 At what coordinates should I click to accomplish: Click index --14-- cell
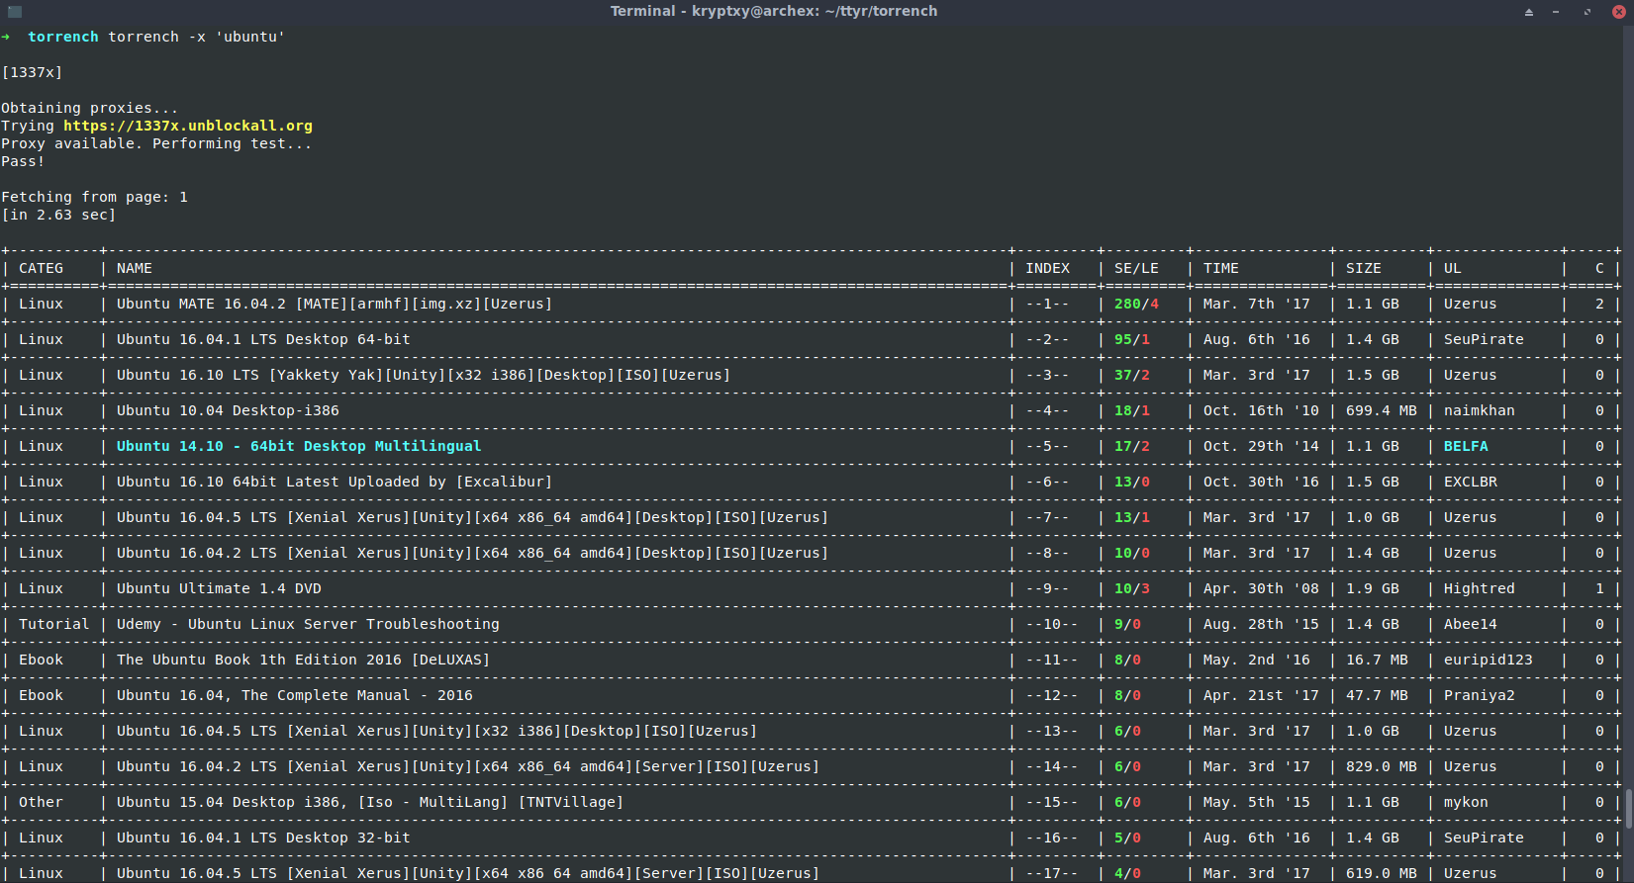tap(1052, 766)
